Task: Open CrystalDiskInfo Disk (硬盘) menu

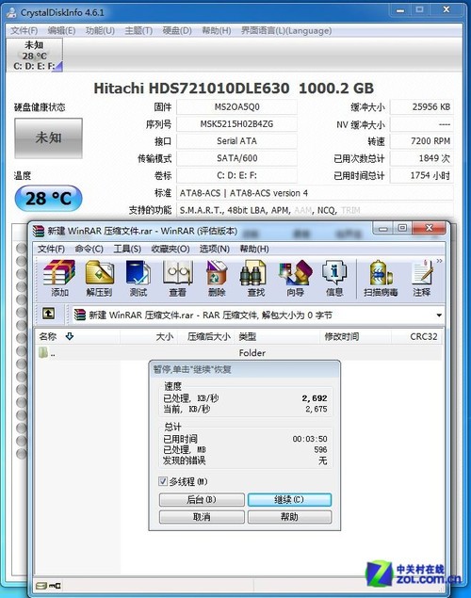Action: click(x=177, y=30)
